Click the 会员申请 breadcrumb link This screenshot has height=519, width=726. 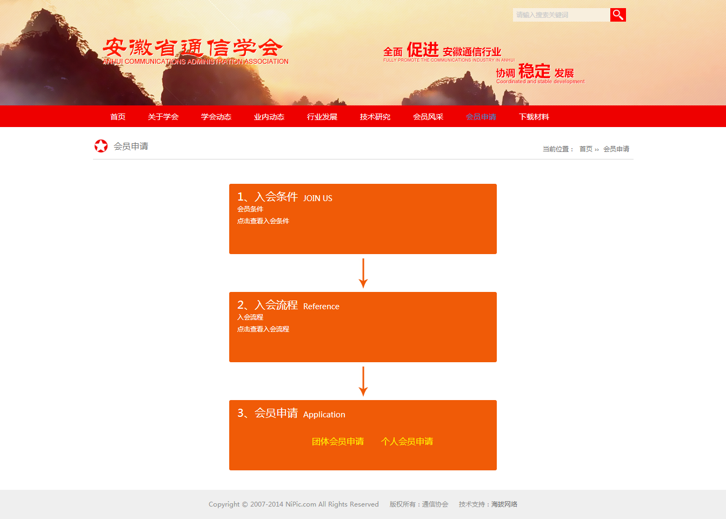point(616,149)
